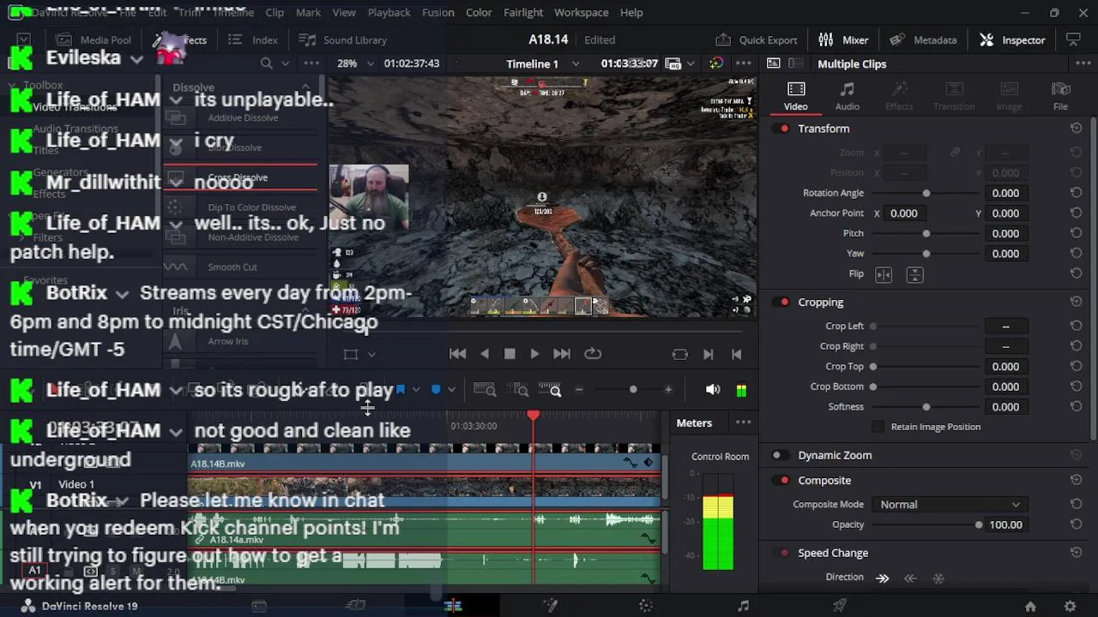Open the Sound Library panel
The image size is (1098, 617).
point(342,39)
